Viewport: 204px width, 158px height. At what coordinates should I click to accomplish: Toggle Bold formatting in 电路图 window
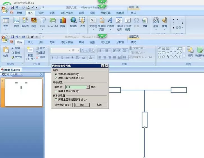point(53,58)
